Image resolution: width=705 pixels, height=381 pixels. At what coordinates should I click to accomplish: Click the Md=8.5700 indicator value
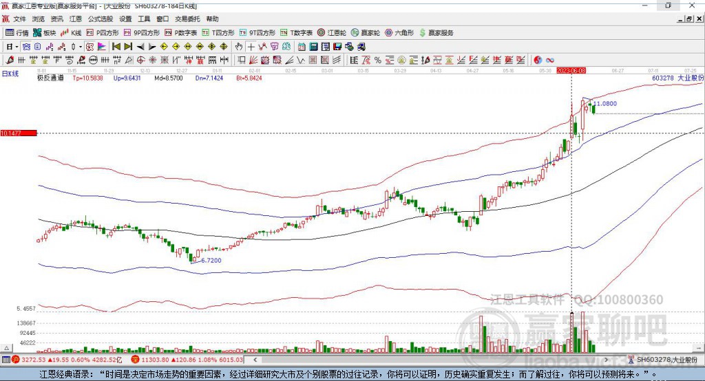169,78
